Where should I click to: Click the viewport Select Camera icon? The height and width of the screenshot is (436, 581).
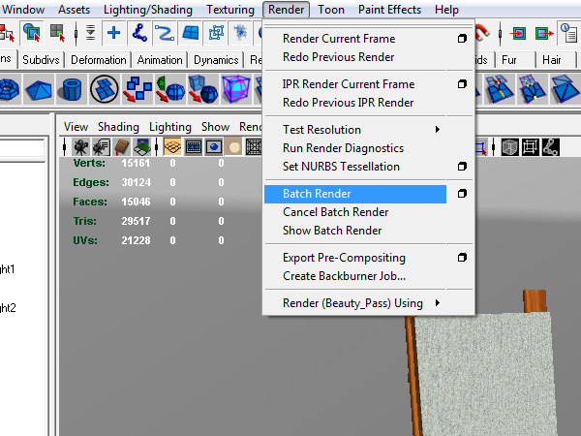[80, 147]
